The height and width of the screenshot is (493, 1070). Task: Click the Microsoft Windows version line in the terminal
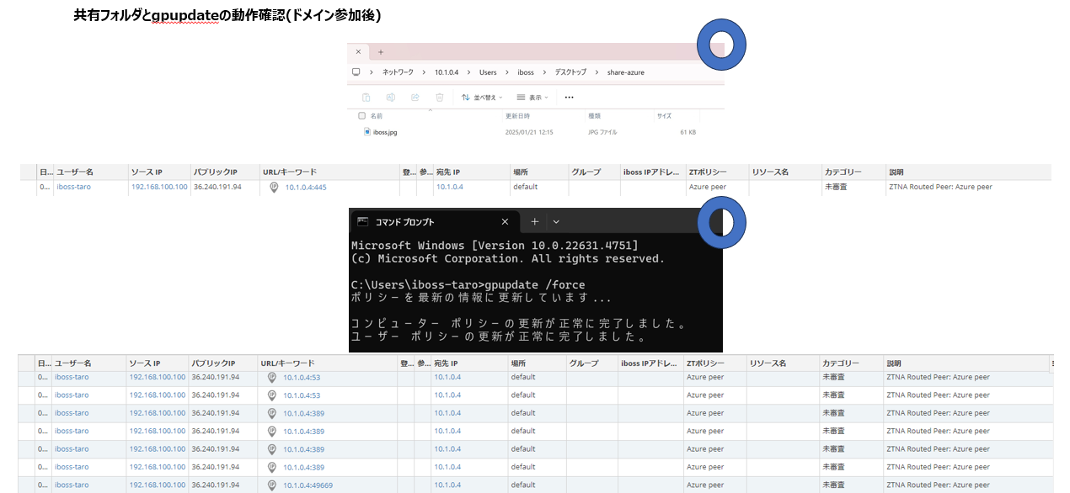[495, 245]
